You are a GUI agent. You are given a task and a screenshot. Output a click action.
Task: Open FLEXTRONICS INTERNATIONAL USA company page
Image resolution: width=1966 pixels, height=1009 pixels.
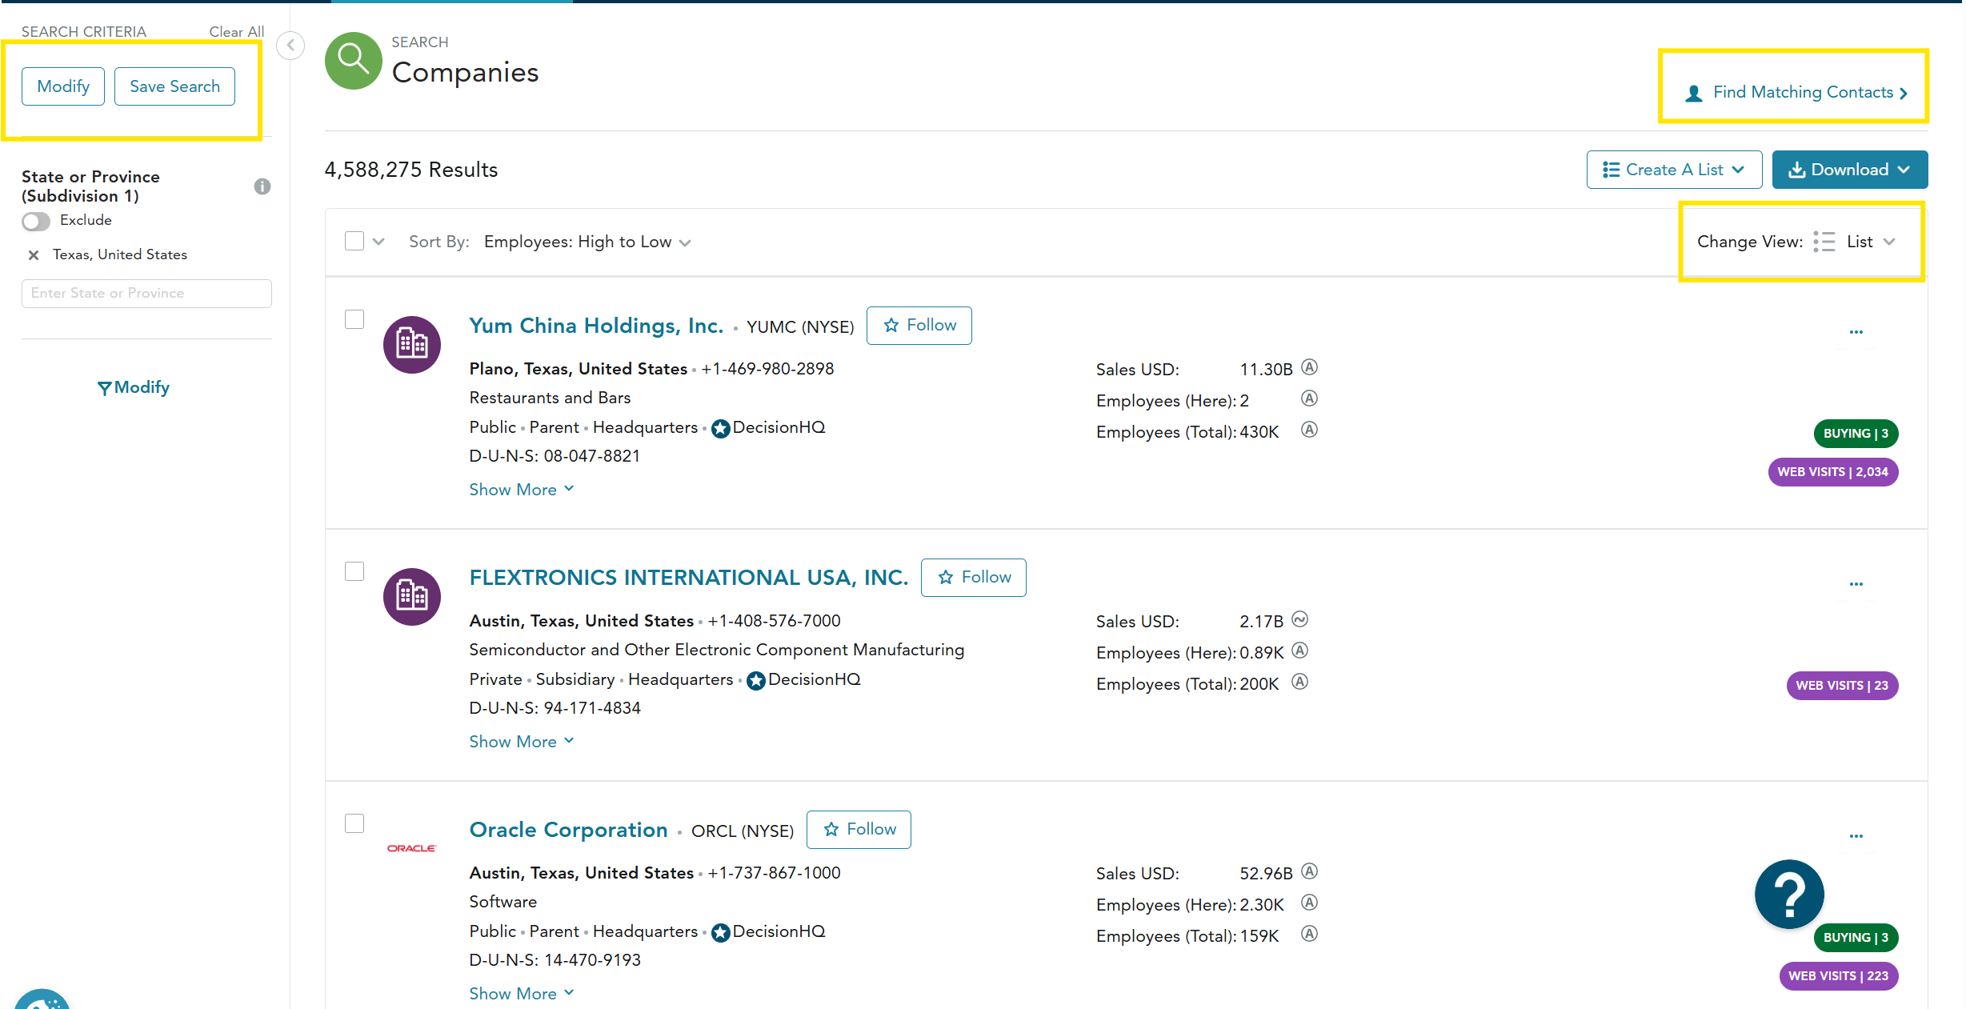point(689,578)
